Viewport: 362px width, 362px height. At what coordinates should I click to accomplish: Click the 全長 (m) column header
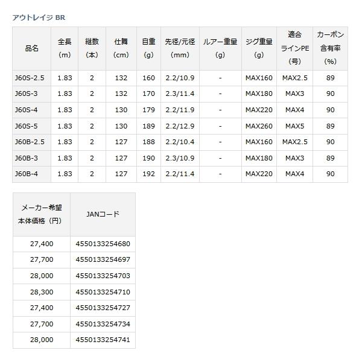pyautogui.click(x=65, y=48)
